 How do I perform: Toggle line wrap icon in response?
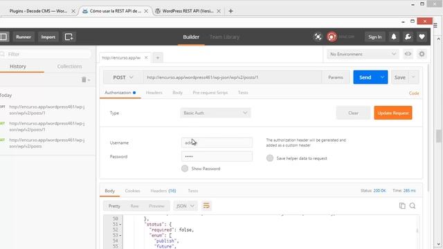coord(206,206)
